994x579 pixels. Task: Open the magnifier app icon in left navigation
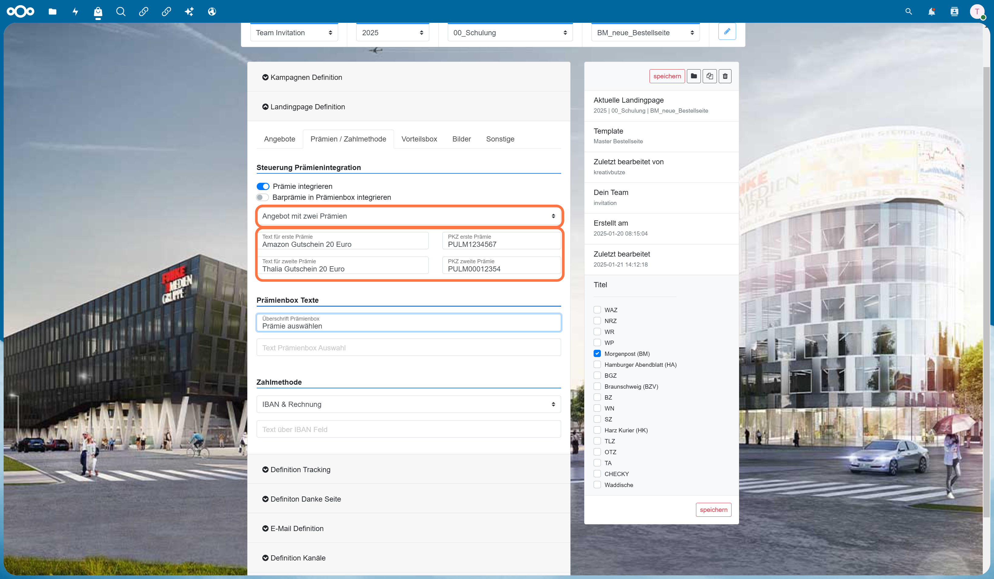coord(121,12)
